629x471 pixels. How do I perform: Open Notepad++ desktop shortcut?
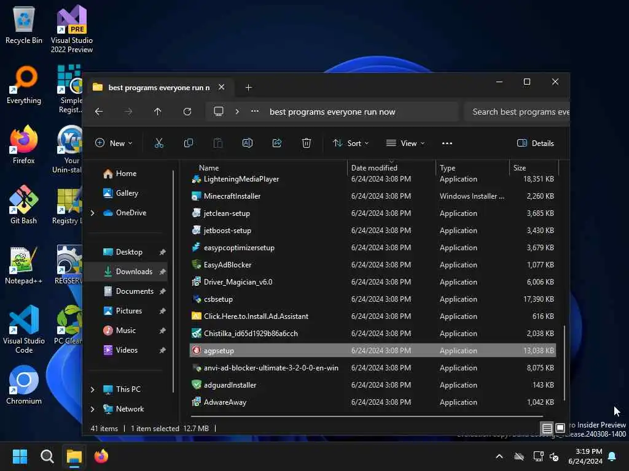coord(24,265)
